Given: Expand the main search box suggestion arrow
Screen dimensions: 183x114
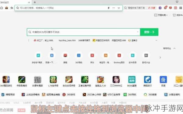Looking at the screenshot, I should pos(138,32).
